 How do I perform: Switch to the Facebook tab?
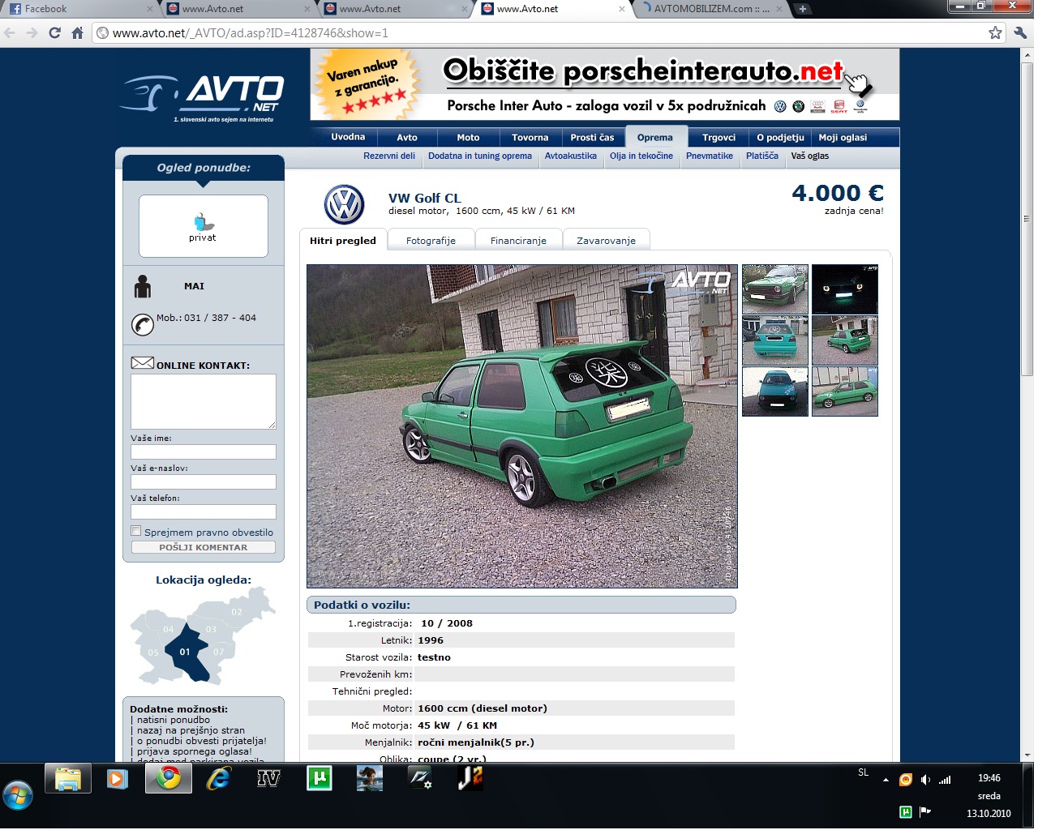coord(79,9)
